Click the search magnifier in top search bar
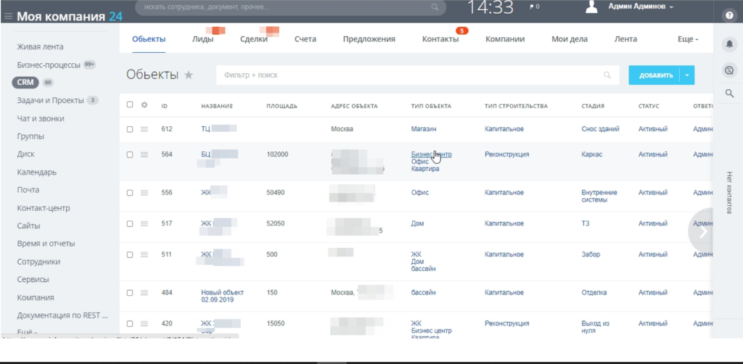This screenshot has height=364, width=743. (435, 7)
